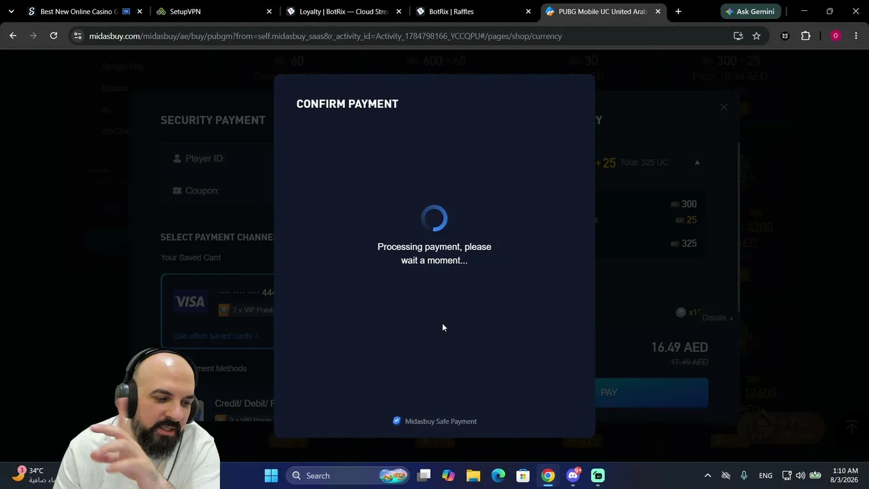Click Use other saved cards link

[215, 336]
